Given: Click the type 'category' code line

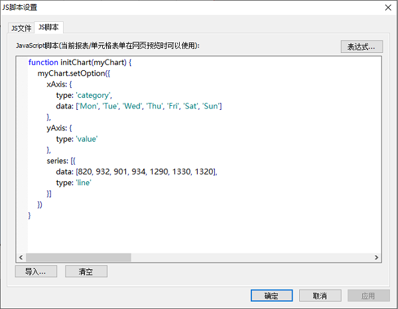Looking at the screenshot, I should (x=84, y=95).
